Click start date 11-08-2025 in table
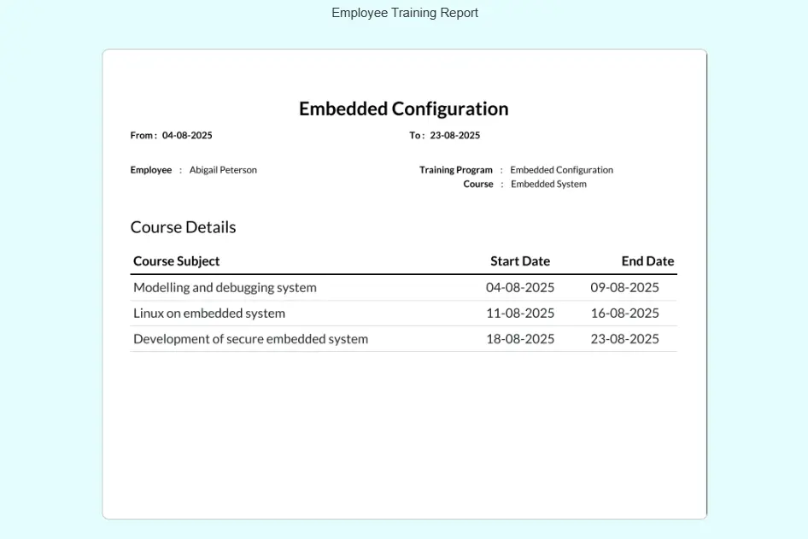808x539 pixels. 519,313
